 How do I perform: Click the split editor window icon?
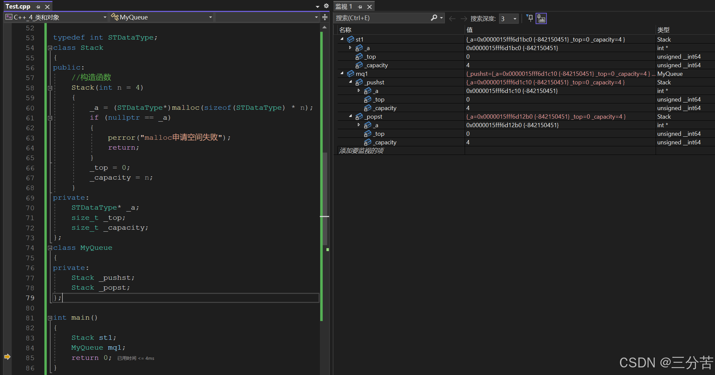pyautogui.click(x=325, y=17)
